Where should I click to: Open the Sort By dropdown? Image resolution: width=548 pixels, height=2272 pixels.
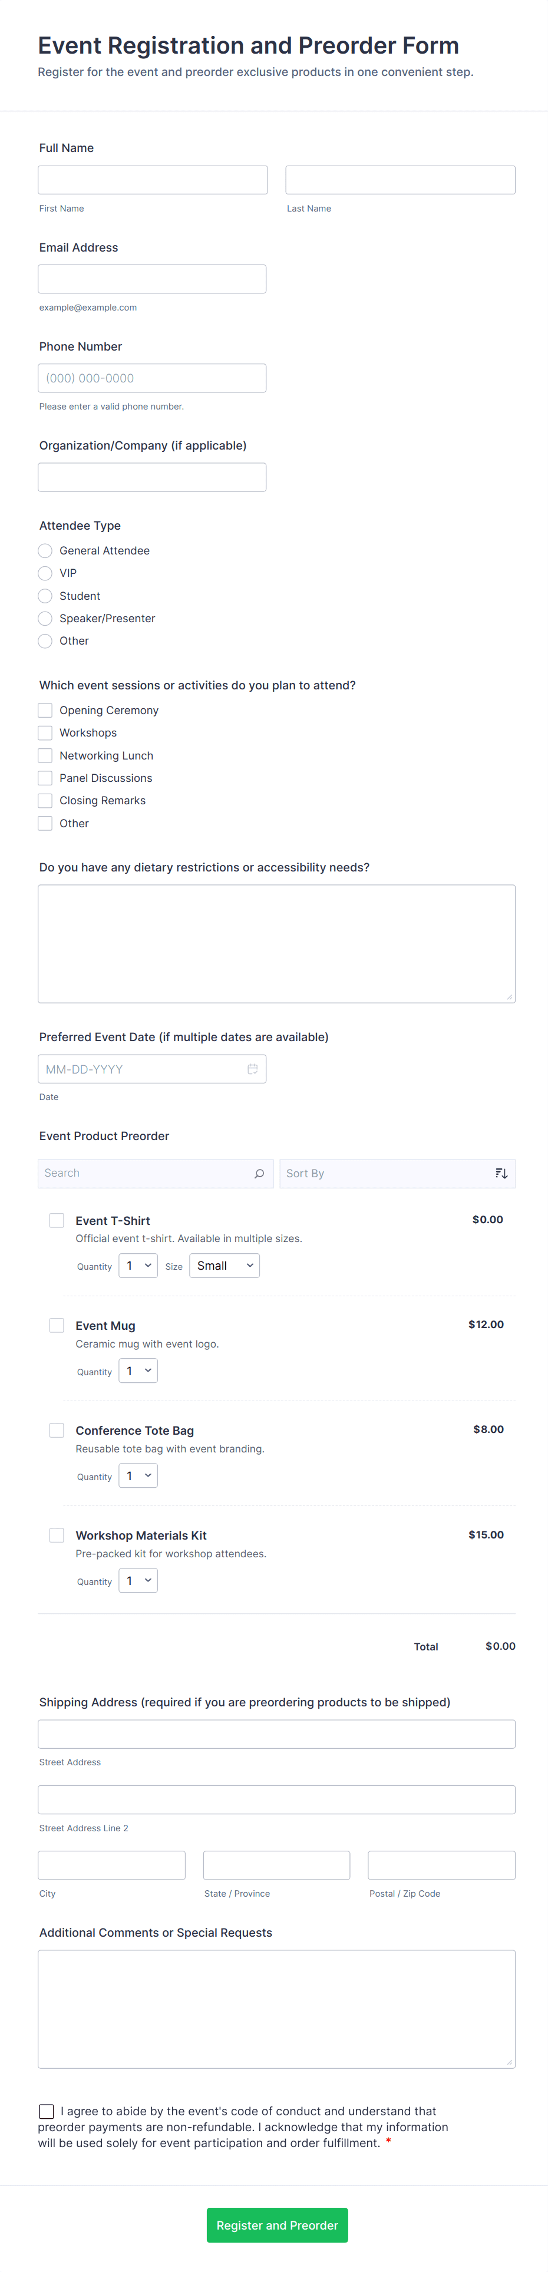[397, 1173]
